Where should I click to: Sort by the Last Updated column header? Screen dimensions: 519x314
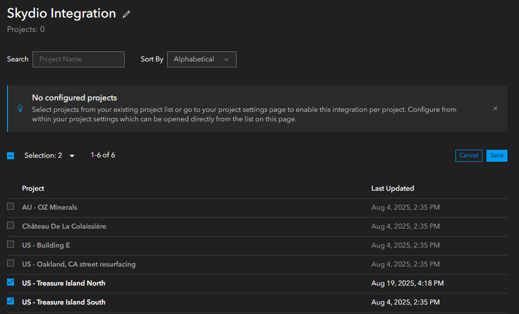pos(392,189)
